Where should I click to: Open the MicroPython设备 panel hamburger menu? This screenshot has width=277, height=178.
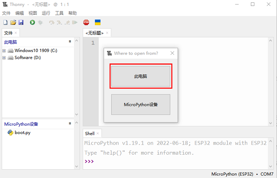(x=70, y=124)
